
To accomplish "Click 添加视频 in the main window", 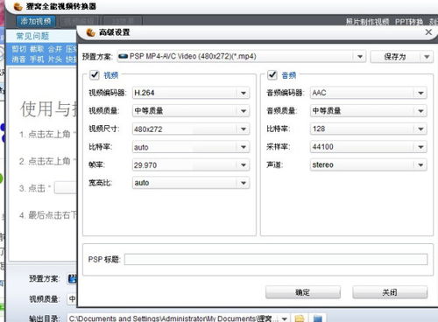I will point(36,21).
